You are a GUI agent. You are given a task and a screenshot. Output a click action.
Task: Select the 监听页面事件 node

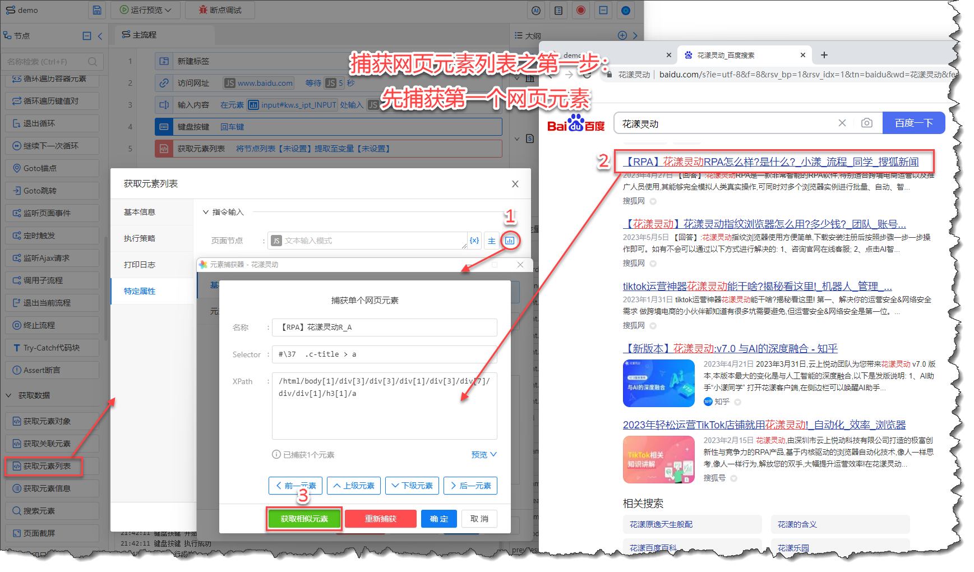click(52, 213)
